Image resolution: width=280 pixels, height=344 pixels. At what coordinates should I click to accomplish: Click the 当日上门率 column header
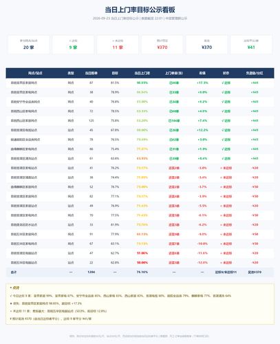click(x=142, y=73)
